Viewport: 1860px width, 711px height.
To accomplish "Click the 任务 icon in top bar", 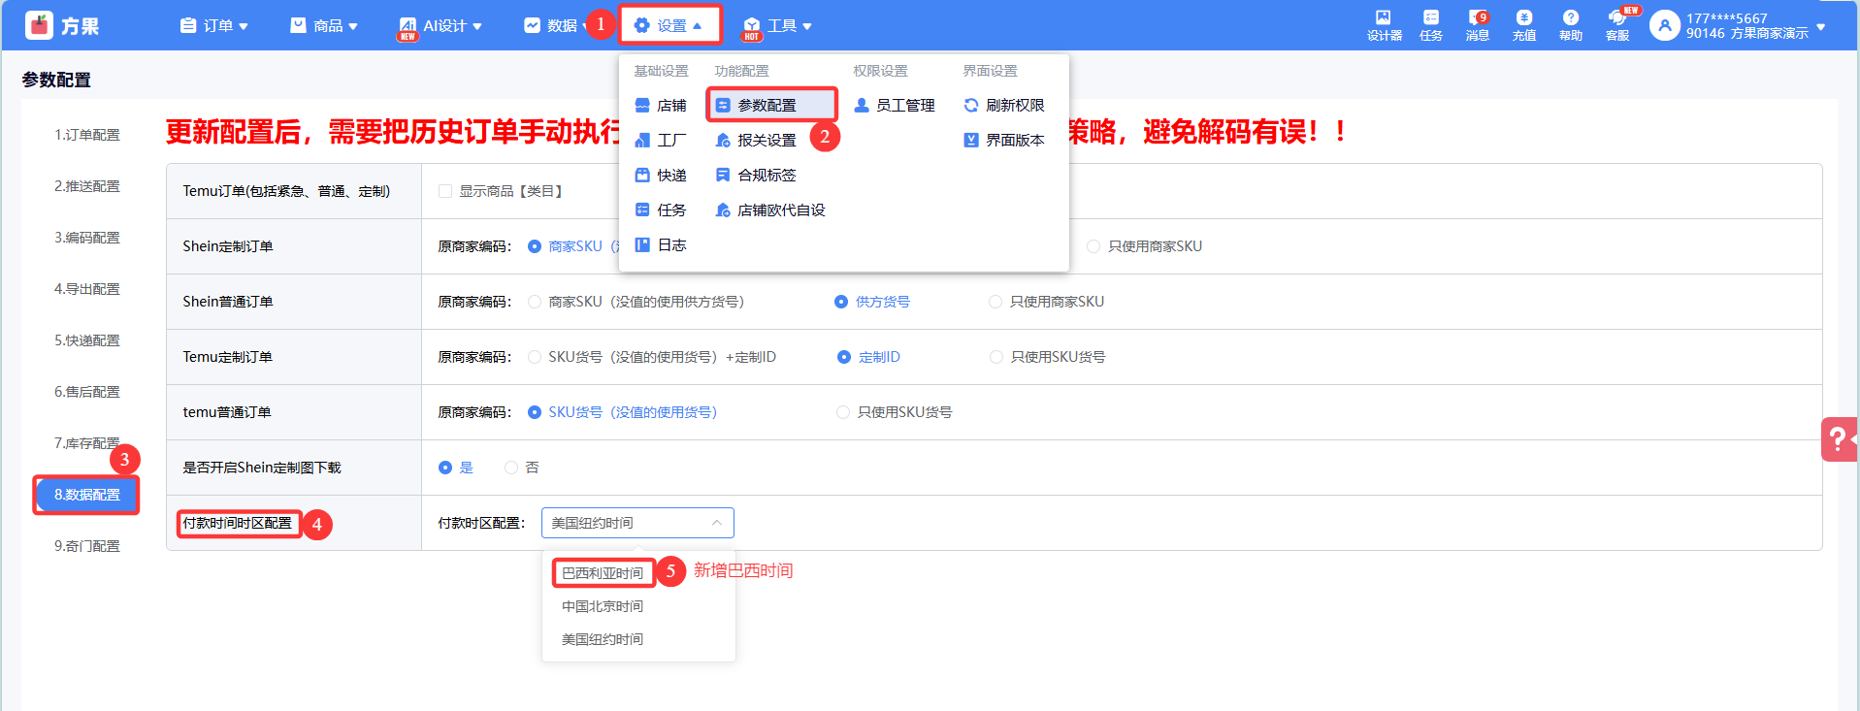I will (1430, 25).
